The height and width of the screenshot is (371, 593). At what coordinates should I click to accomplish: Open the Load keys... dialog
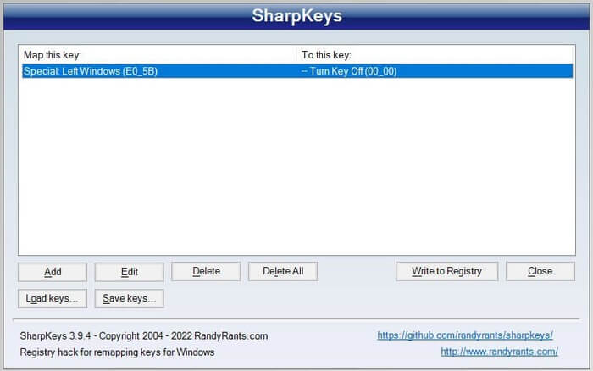53,298
